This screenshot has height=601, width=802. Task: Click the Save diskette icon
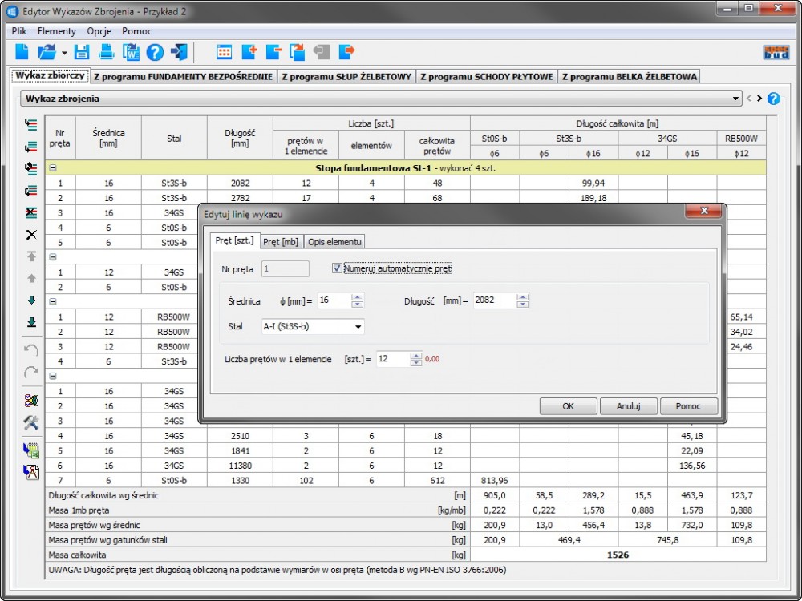[82, 53]
